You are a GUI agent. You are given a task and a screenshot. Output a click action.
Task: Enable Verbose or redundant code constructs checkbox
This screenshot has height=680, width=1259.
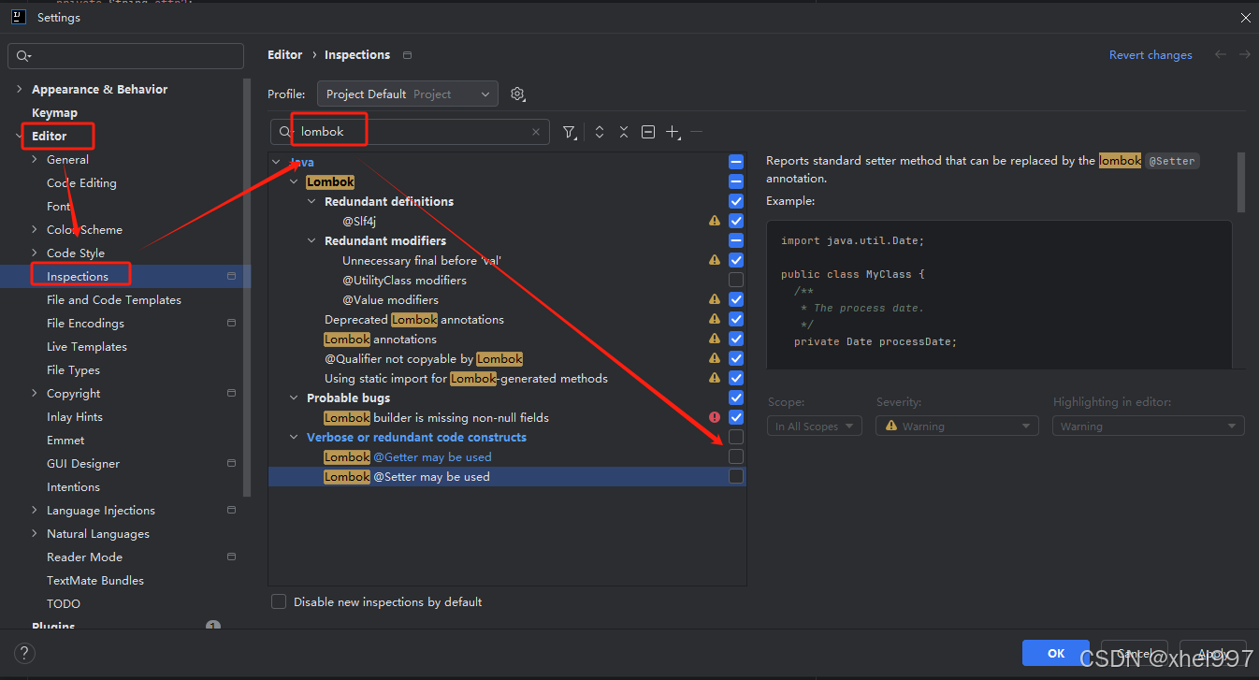pyautogui.click(x=736, y=437)
